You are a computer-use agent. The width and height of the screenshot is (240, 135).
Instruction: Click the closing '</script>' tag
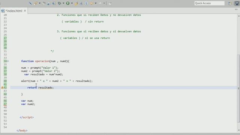tap(27, 117)
